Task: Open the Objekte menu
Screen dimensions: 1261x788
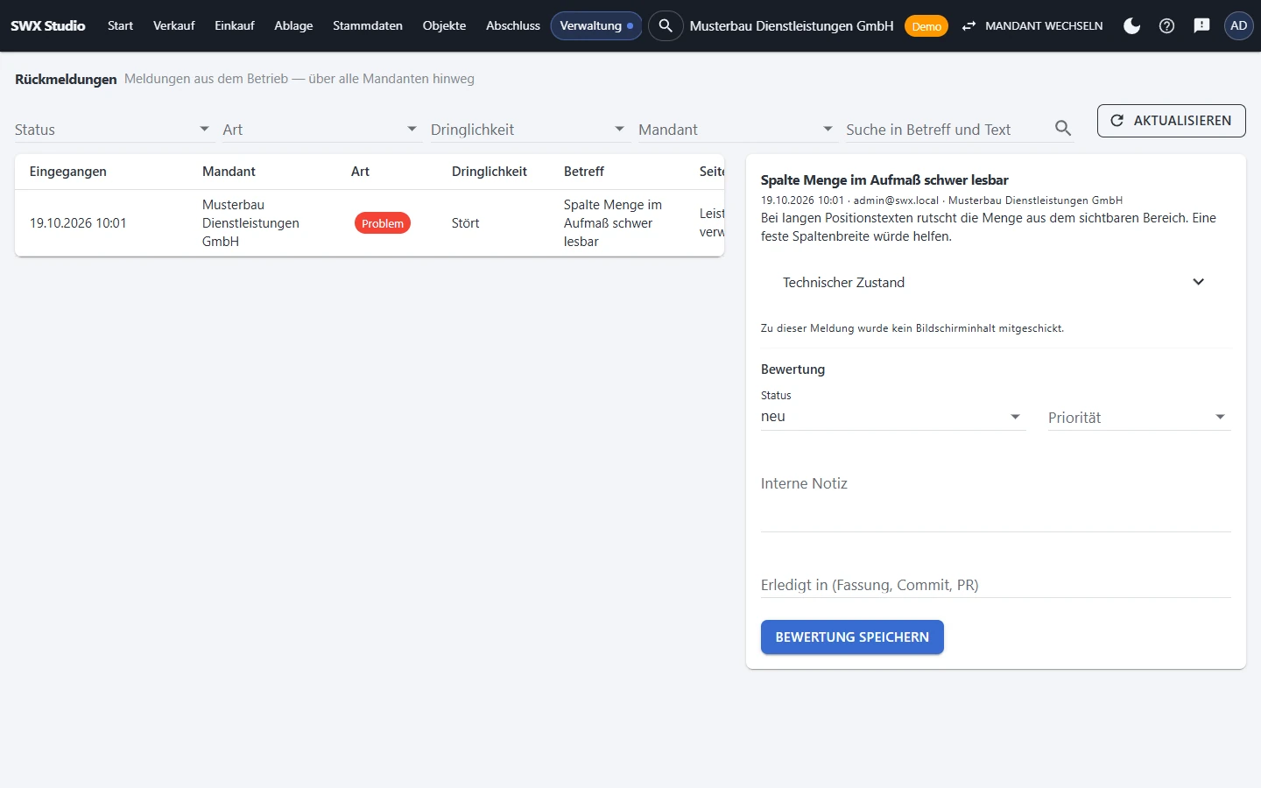Action: click(444, 25)
